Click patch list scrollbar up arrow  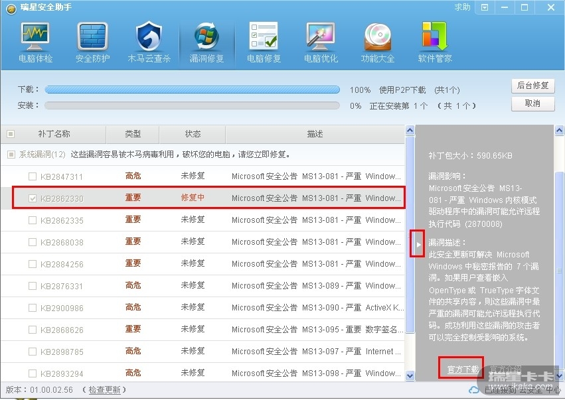[x=410, y=130]
